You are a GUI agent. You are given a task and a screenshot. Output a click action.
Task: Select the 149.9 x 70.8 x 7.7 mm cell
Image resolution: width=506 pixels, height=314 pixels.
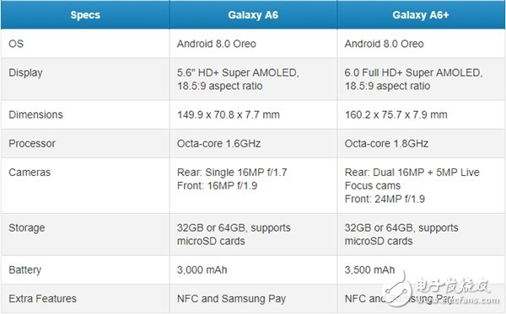[x=253, y=114]
